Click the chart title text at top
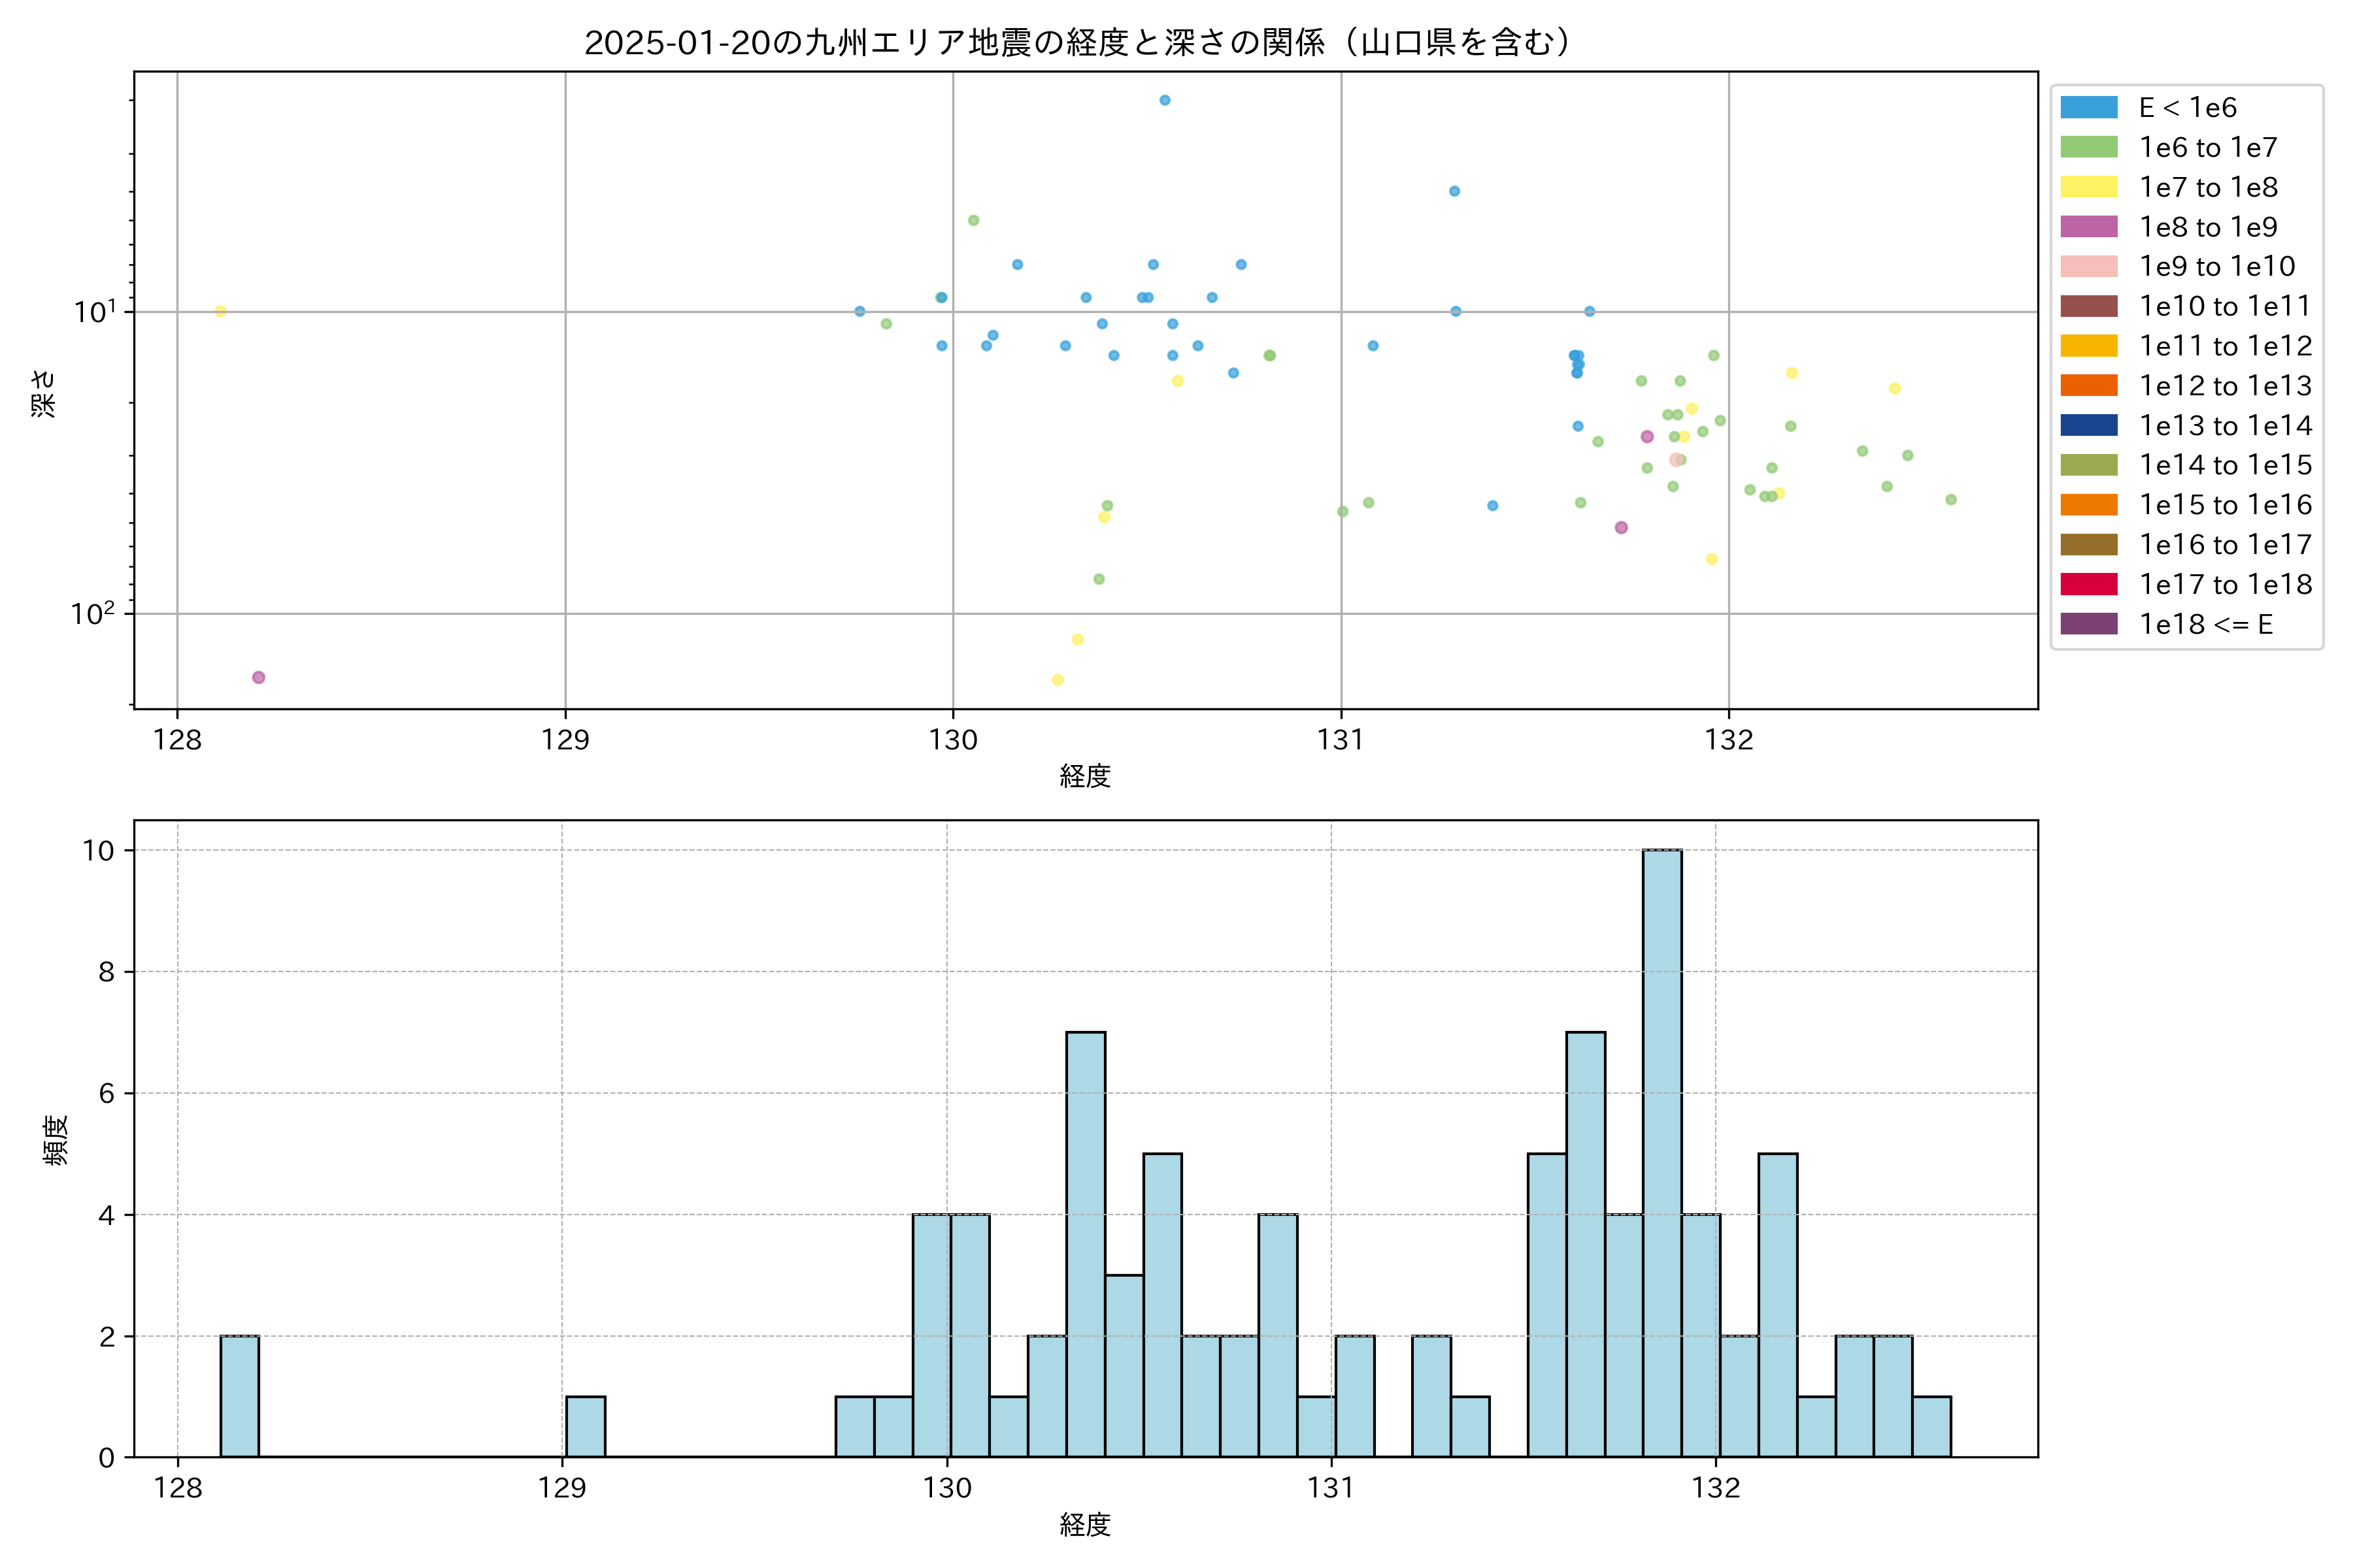Screen dimensions: 2353x1568 [1078, 42]
